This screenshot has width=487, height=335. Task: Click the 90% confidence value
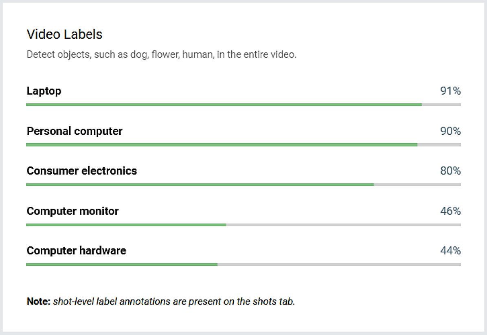click(x=450, y=131)
